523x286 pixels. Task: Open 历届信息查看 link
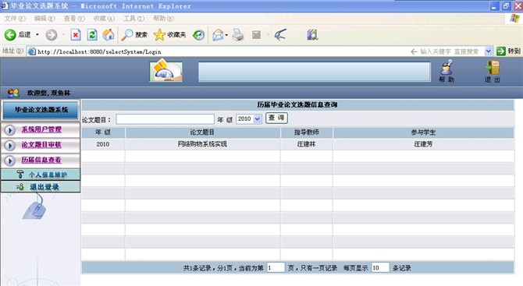pyautogui.click(x=41, y=161)
